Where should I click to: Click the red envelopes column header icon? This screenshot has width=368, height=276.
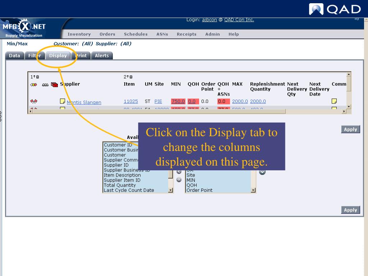coord(55,84)
